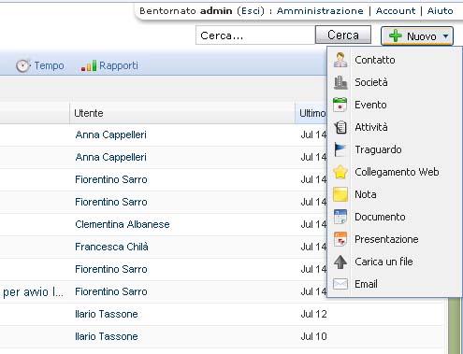Expand the Nuovo dropdown arrow
Screen dimensions: 463x354
446,36
